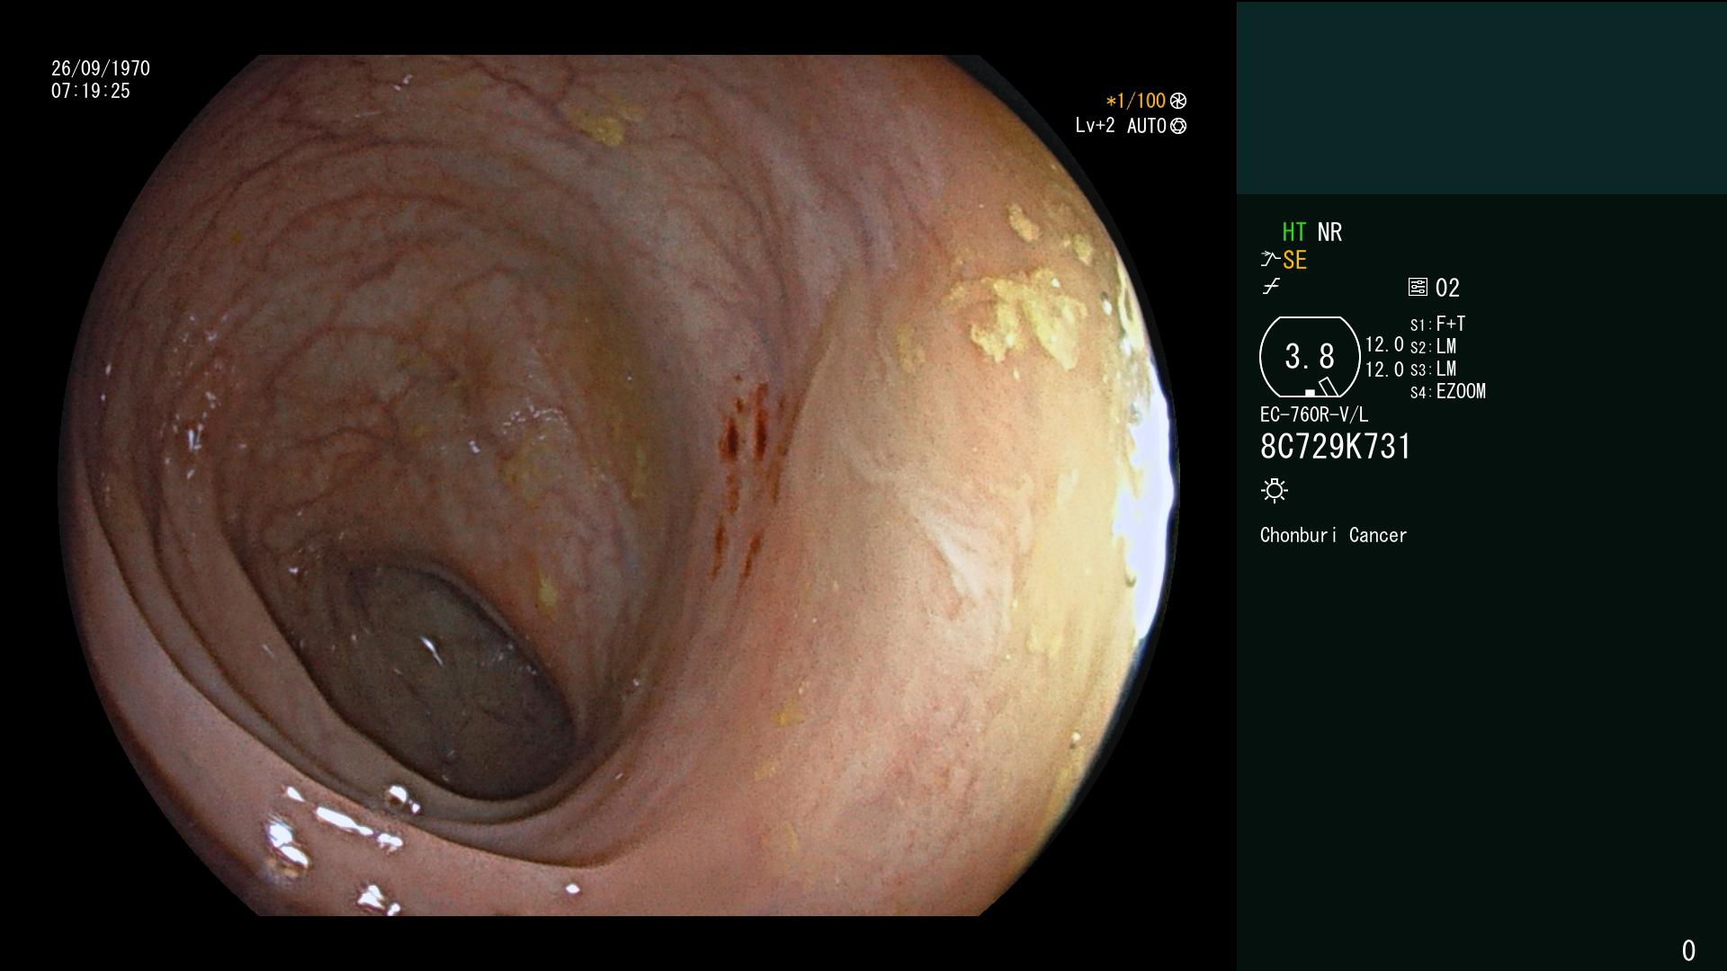Click the scope model EC-760R-V/L
The width and height of the screenshot is (1727, 971).
click(1314, 414)
